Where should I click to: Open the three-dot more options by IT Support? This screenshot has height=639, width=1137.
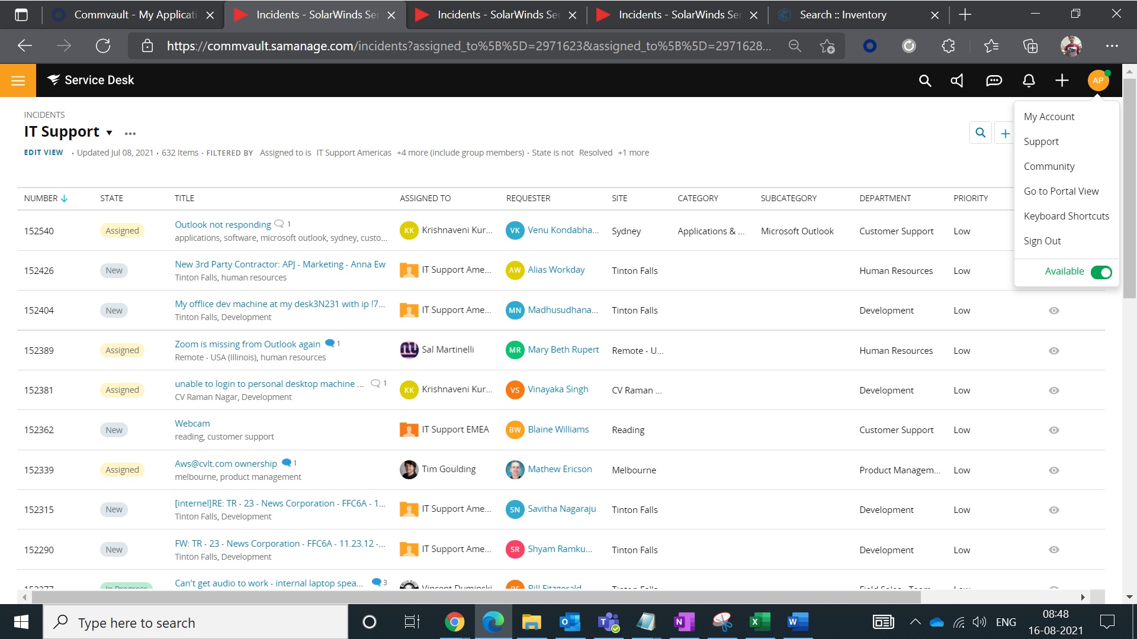tap(130, 133)
